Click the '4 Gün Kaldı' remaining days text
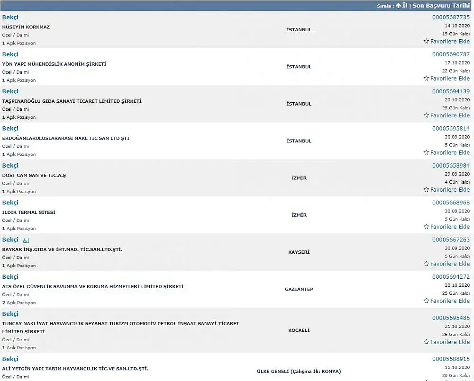The height and width of the screenshot is (381, 474). 457,182
